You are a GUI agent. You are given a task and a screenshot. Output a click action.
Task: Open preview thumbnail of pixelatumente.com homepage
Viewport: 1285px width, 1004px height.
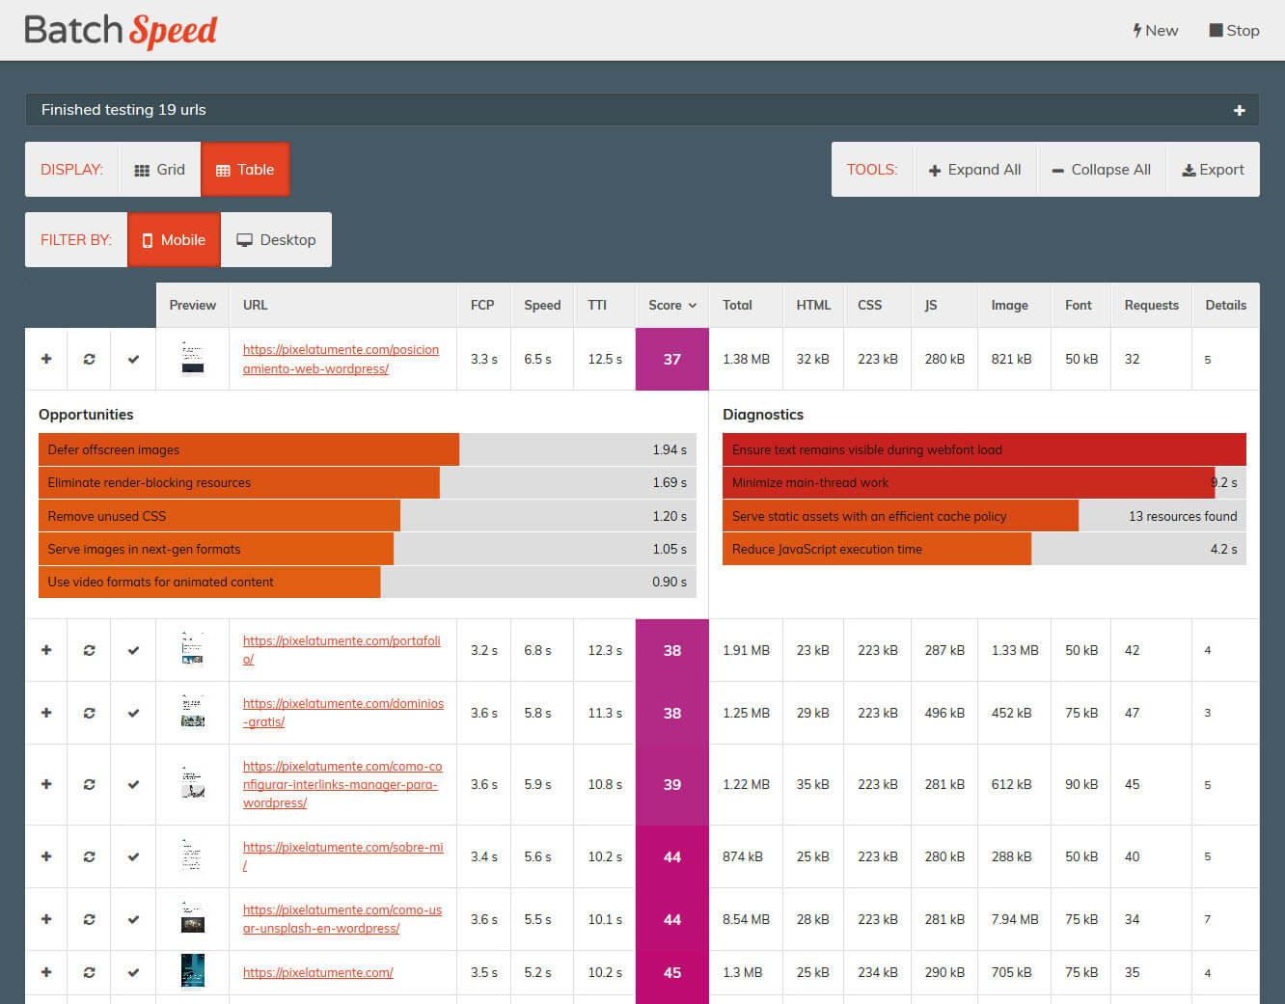pyautogui.click(x=193, y=971)
